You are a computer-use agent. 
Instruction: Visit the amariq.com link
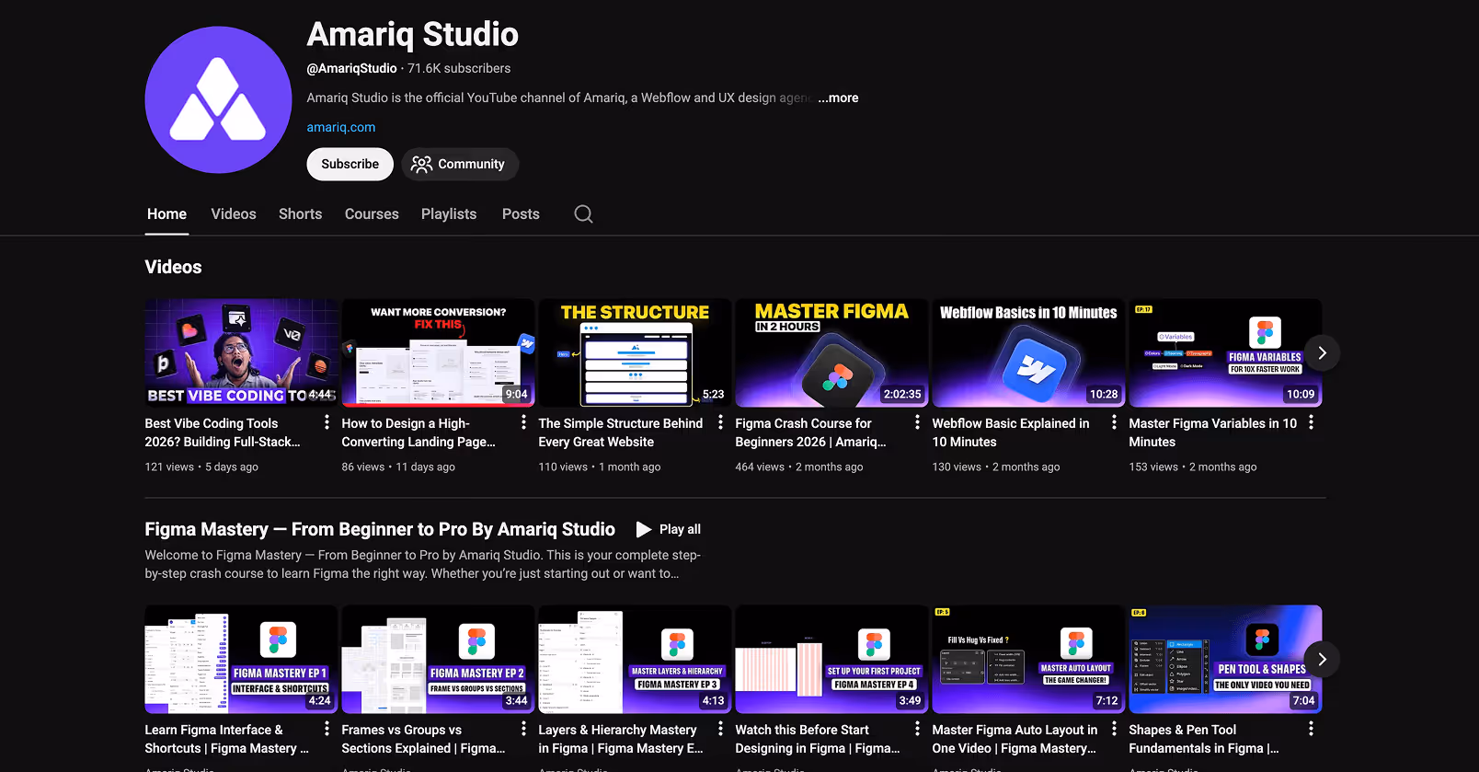(341, 127)
